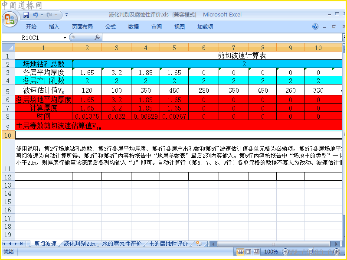This screenshot has height=260, width=347.
Task: Click the Redo arrow icon
Action: pyautogui.click(x=49, y=15)
